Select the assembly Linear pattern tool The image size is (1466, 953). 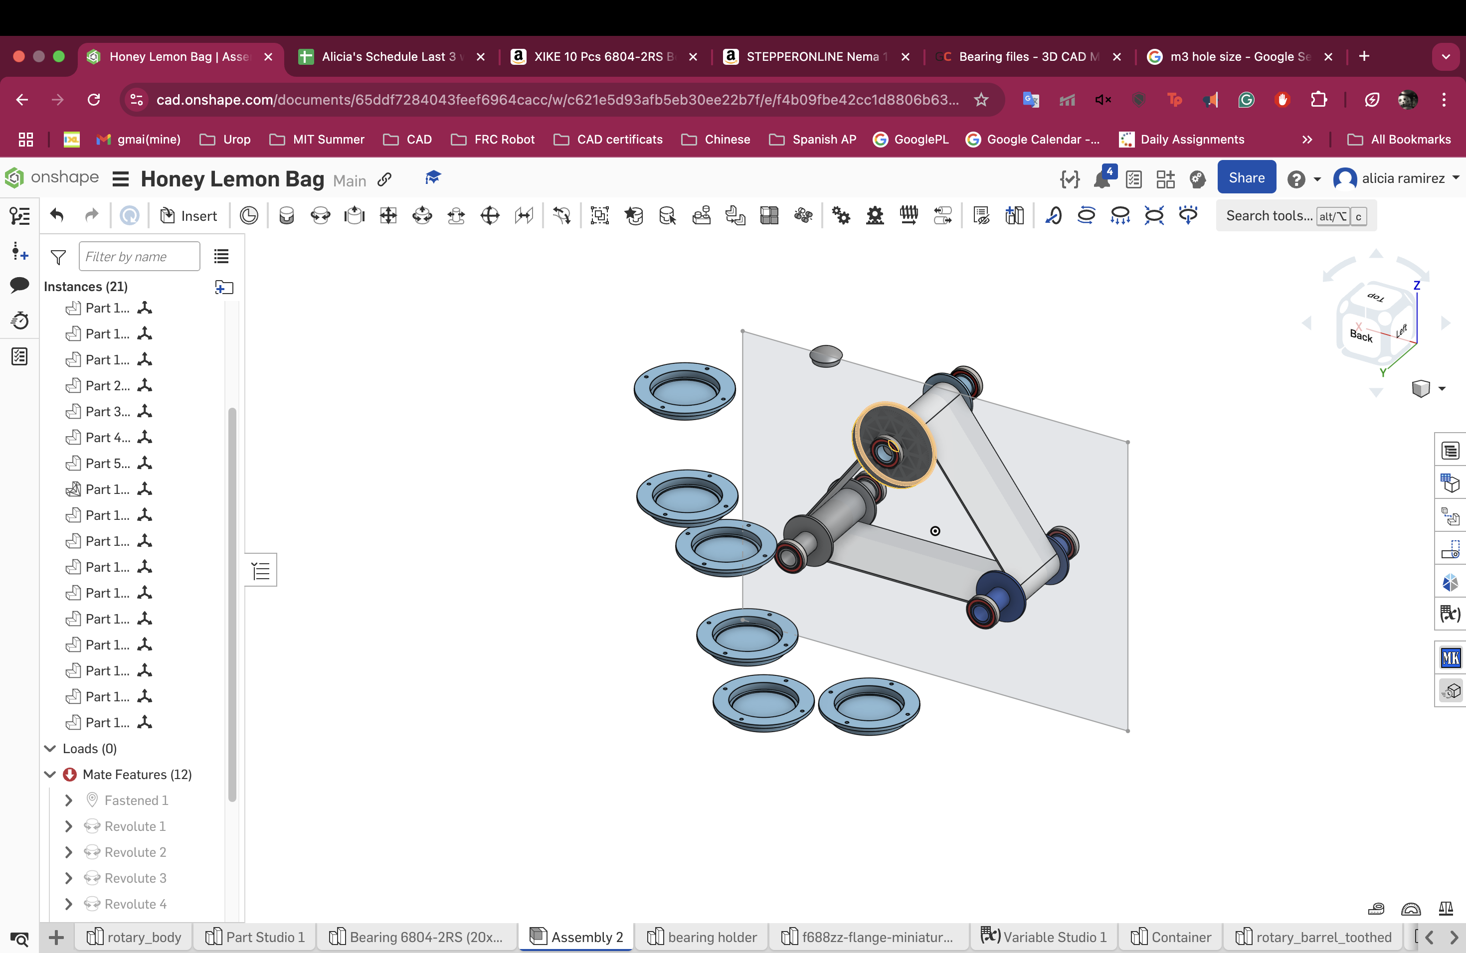point(769,215)
